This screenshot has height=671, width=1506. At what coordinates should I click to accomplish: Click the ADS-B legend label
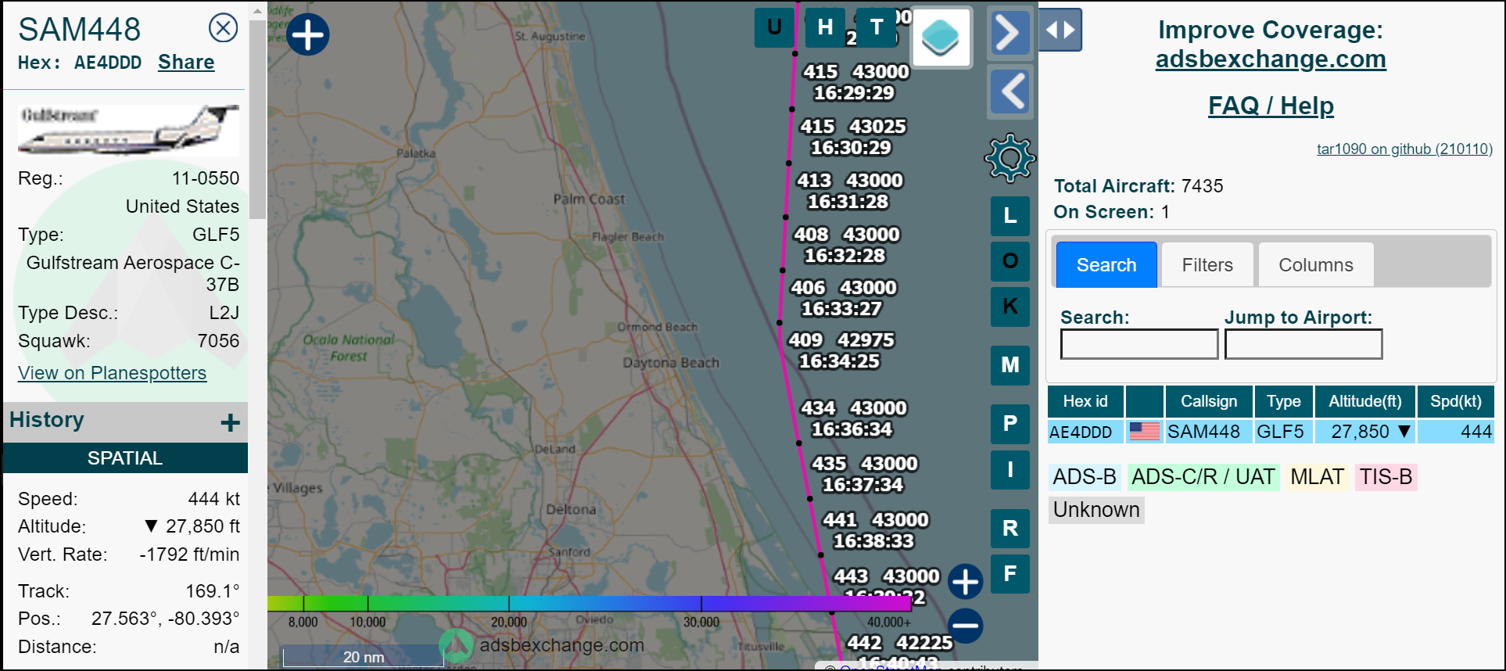coord(1085,477)
